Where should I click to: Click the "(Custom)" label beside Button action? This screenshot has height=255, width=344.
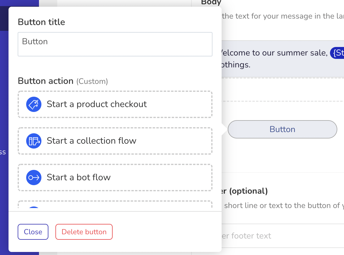coord(92,81)
